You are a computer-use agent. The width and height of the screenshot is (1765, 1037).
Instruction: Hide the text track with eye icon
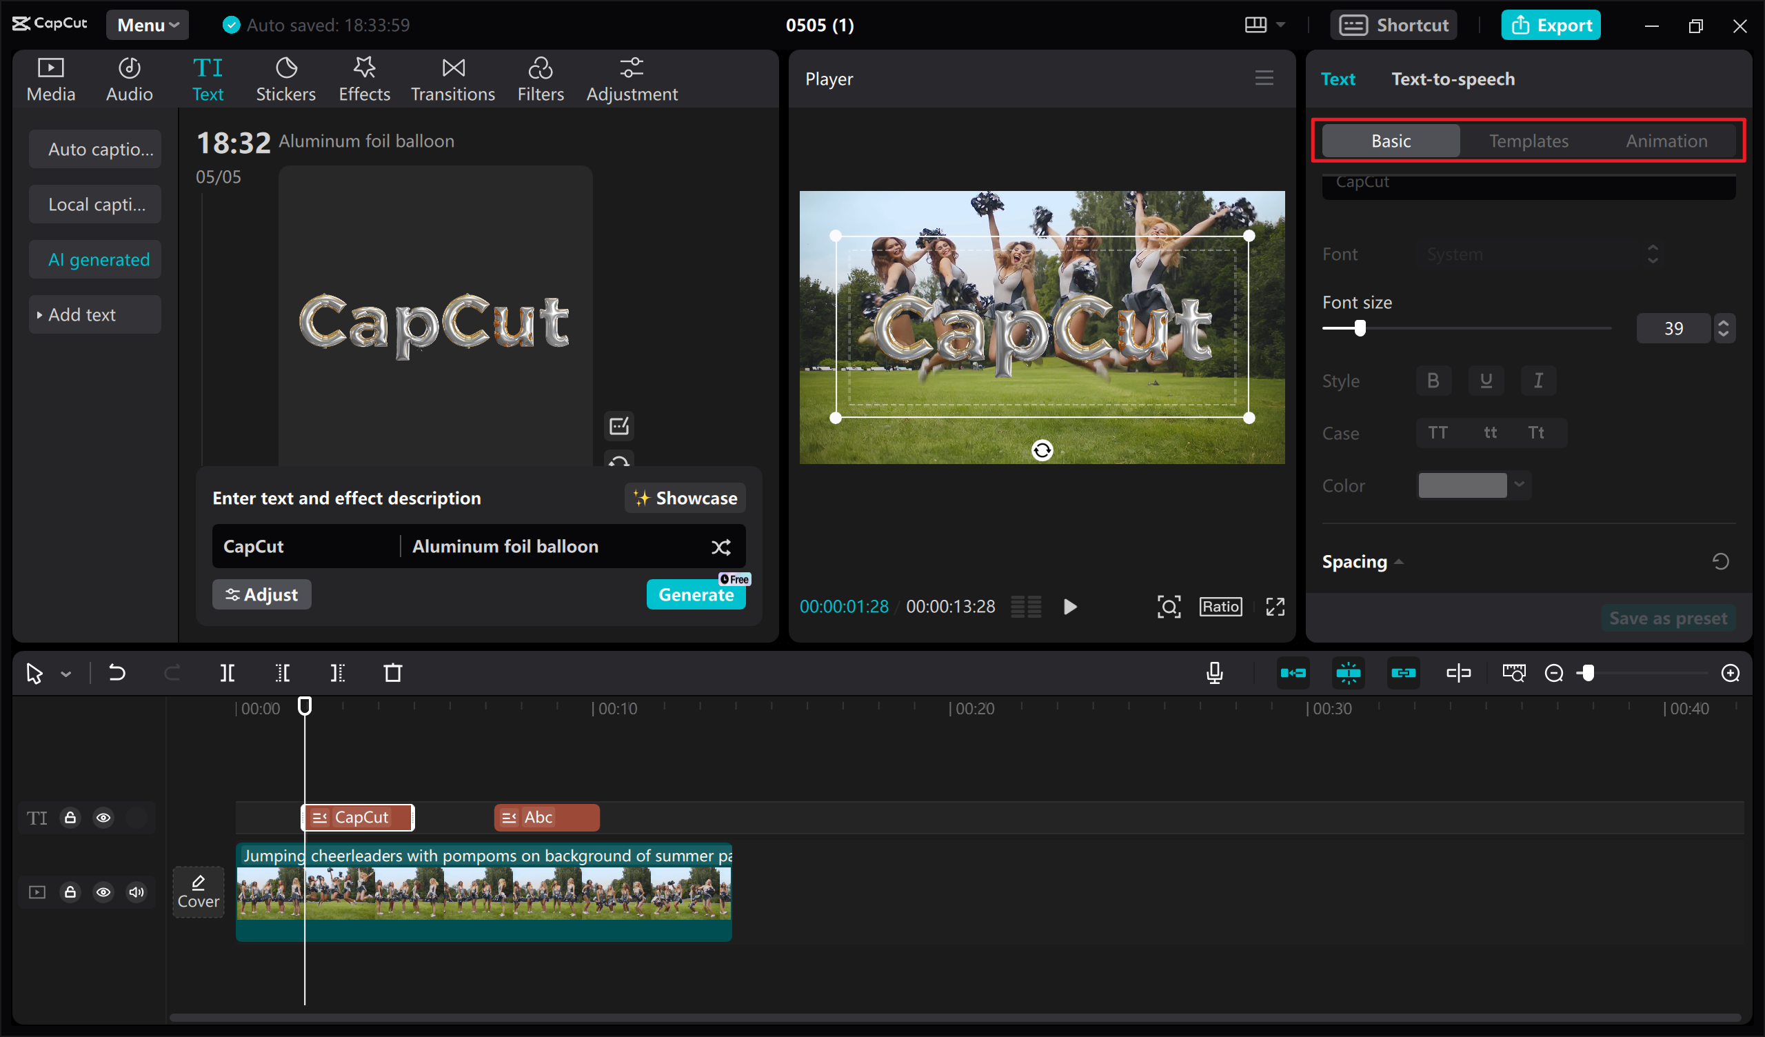pyautogui.click(x=103, y=818)
